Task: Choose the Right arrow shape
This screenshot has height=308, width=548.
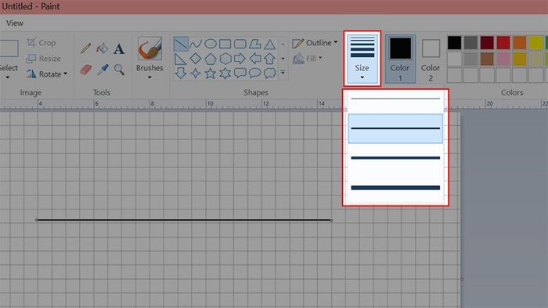Action: coord(240,59)
